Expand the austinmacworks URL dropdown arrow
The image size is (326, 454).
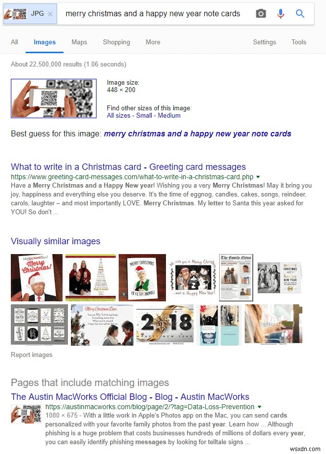click(x=260, y=407)
